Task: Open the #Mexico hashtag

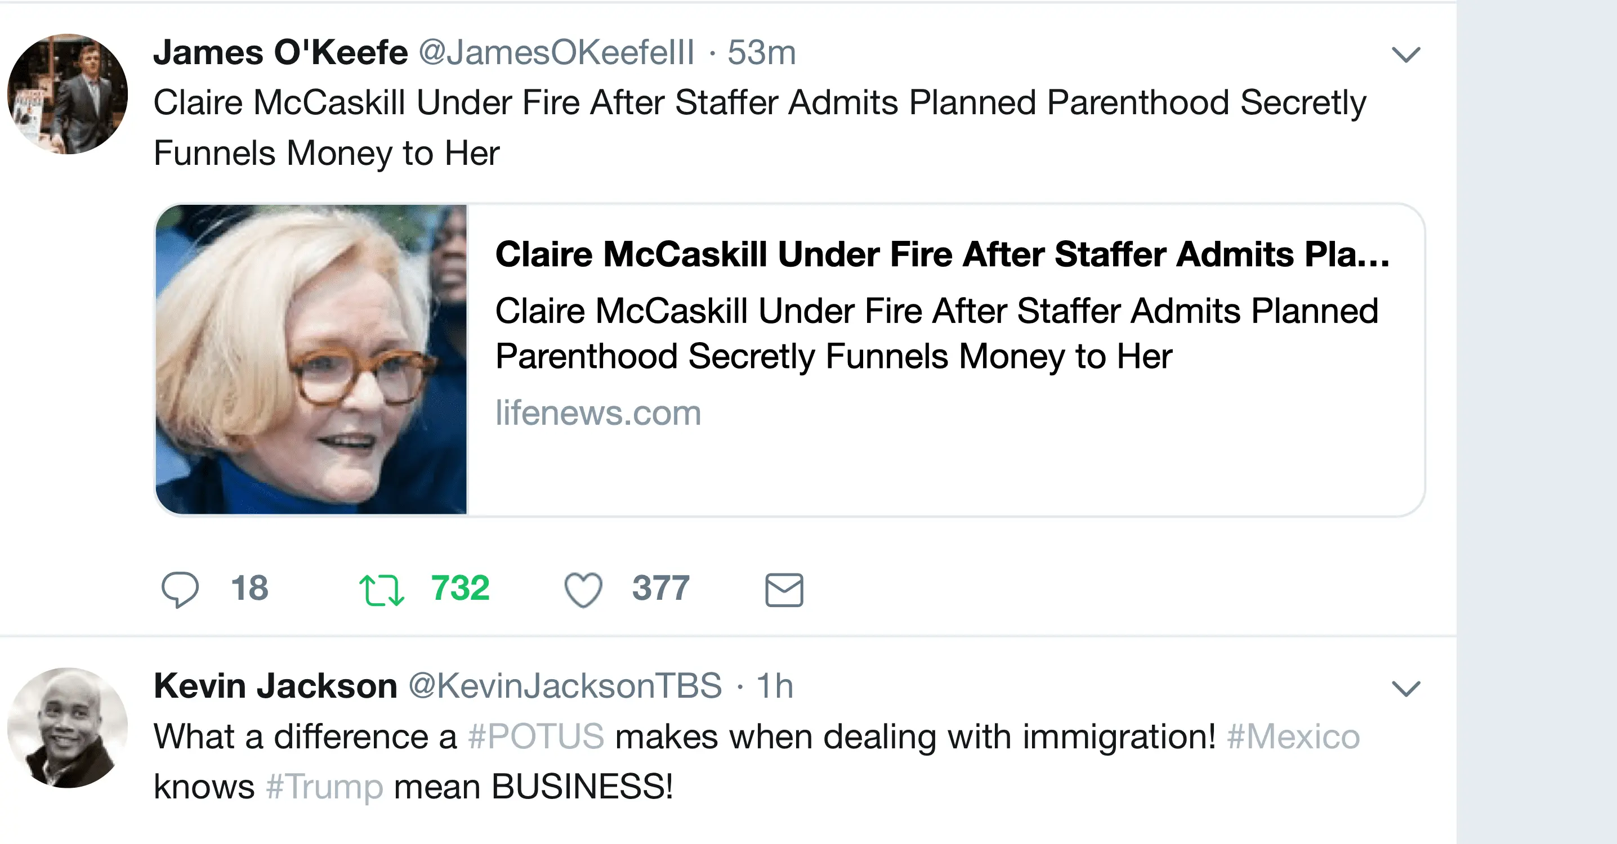Action: (1293, 737)
